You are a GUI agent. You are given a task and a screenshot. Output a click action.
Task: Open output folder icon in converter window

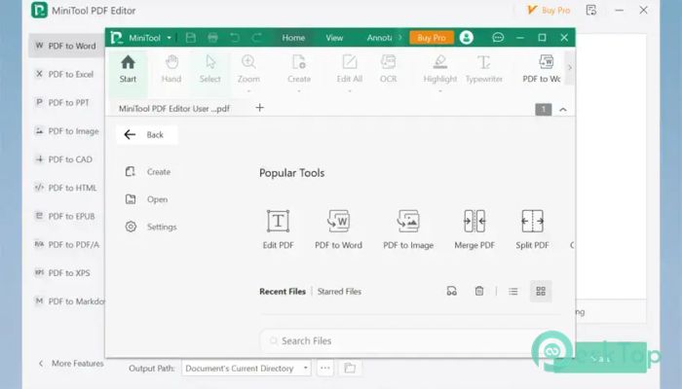tap(350, 369)
